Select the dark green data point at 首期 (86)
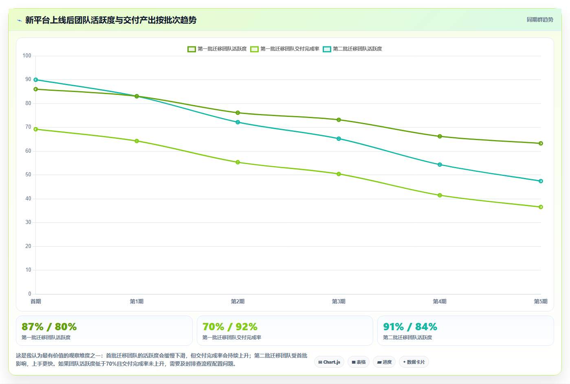 coord(36,89)
